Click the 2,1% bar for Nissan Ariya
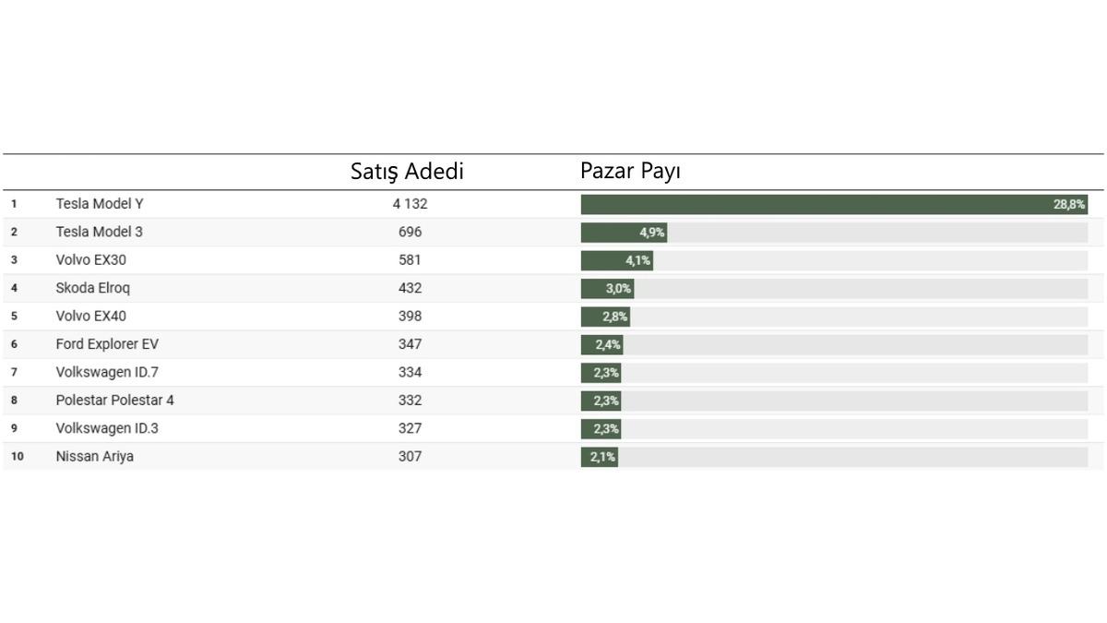The height and width of the screenshot is (623, 1107). click(x=599, y=457)
